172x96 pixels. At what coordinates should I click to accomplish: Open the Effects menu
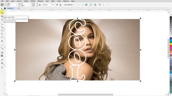pyautogui.click(x=33, y=1)
